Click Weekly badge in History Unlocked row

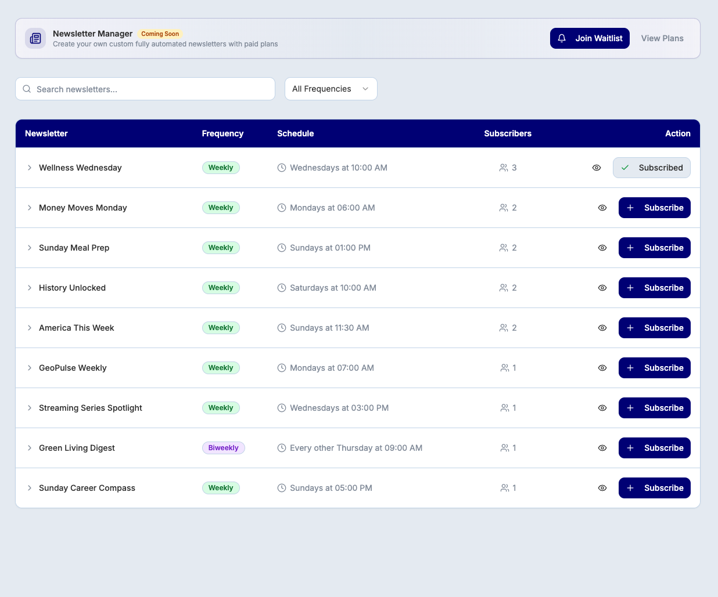(x=221, y=288)
